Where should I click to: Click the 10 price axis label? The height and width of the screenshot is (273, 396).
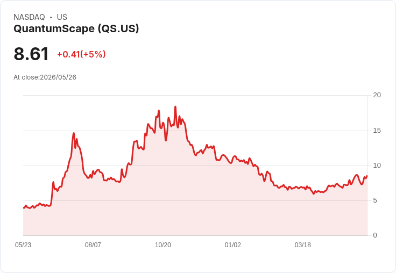click(377, 166)
